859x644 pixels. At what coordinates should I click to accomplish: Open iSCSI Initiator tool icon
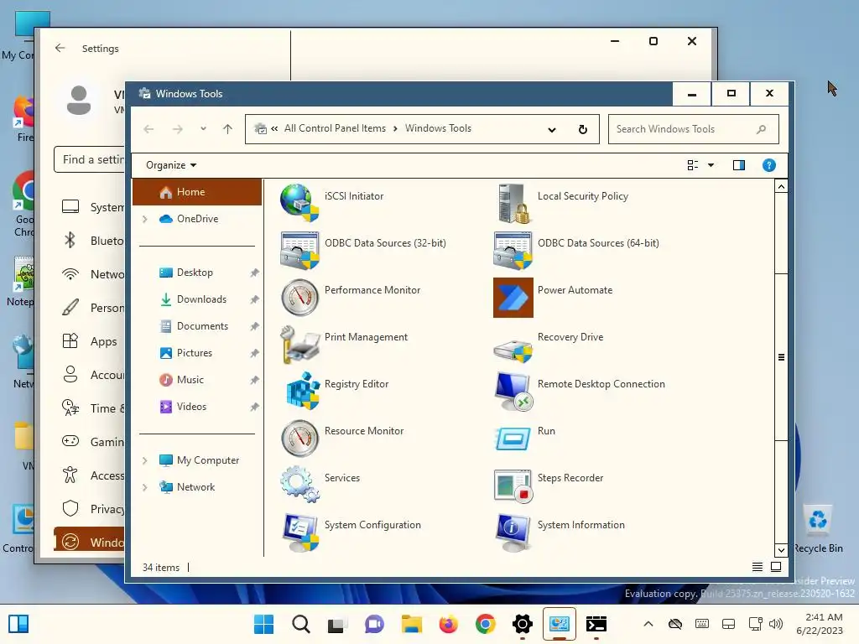[299, 203]
